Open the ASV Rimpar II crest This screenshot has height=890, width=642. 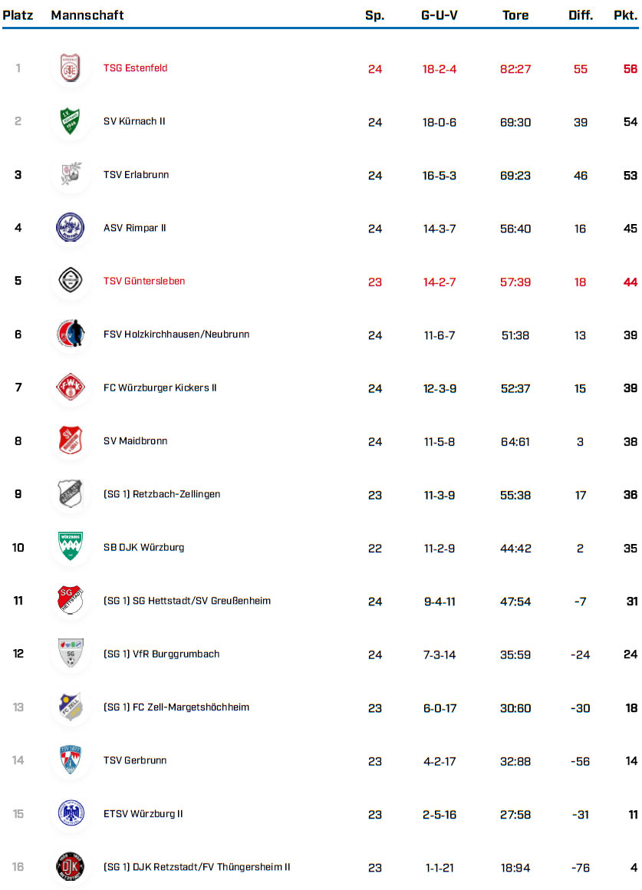click(x=71, y=228)
